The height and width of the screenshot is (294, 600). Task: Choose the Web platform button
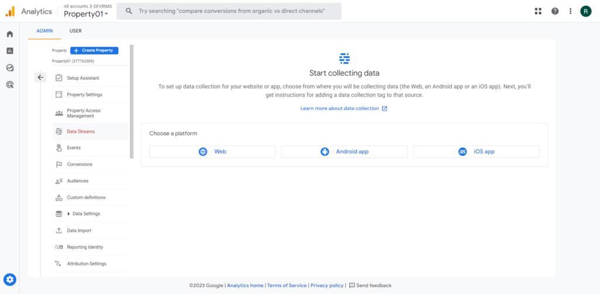click(x=212, y=152)
